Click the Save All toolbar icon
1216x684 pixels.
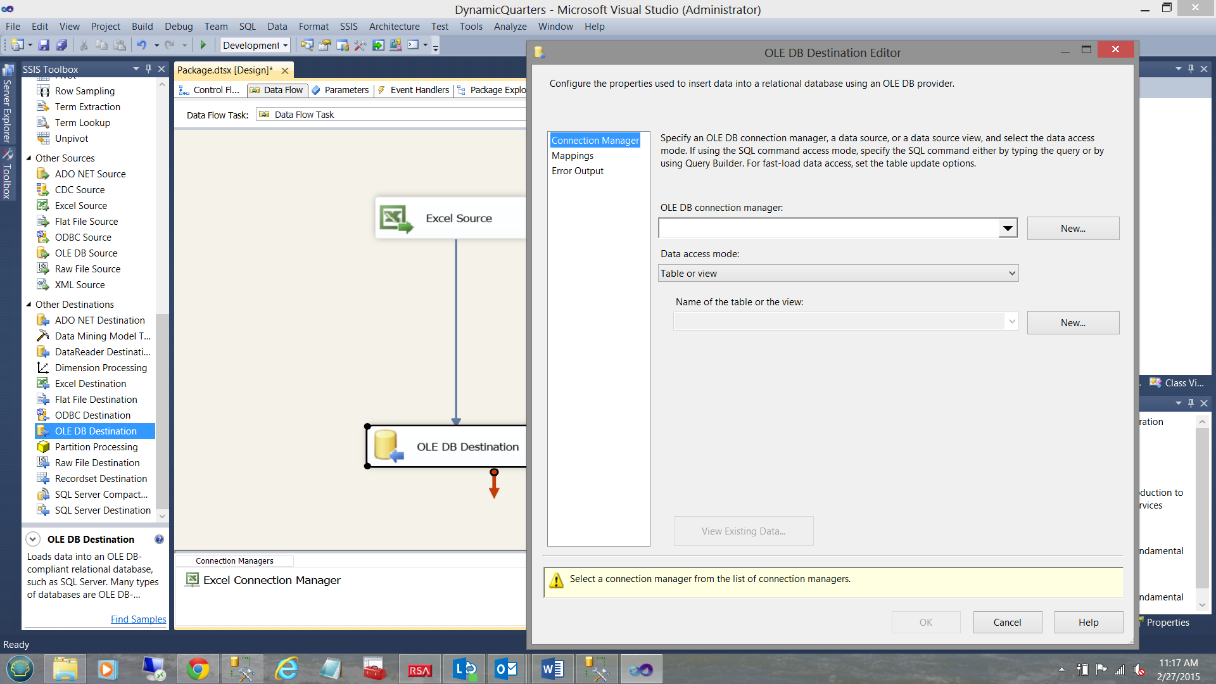61,45
